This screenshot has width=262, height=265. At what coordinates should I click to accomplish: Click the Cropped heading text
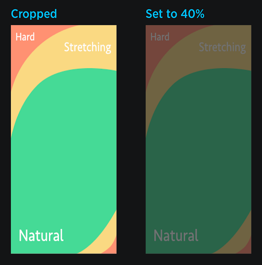pos(34,14)
